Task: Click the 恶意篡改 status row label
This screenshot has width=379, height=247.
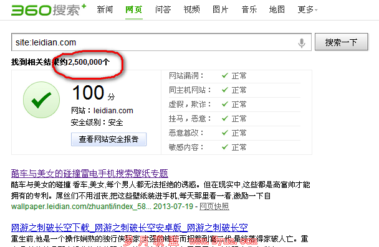Action: coord(186,133)
